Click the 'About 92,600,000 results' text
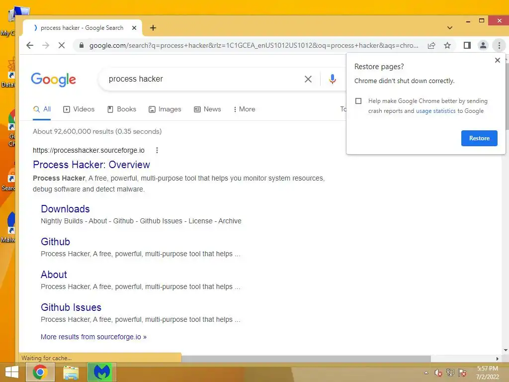Image resolution: width=509 pixels, height=382 pixels. coord(97,131)
